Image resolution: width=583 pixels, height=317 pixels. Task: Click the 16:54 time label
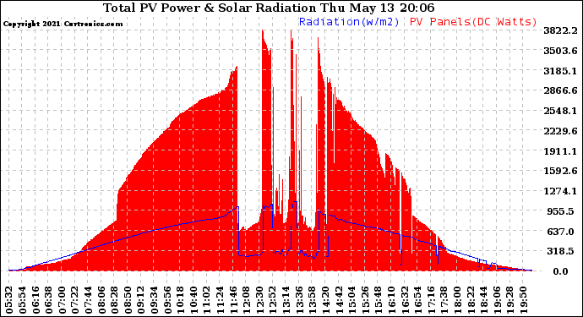418,300
